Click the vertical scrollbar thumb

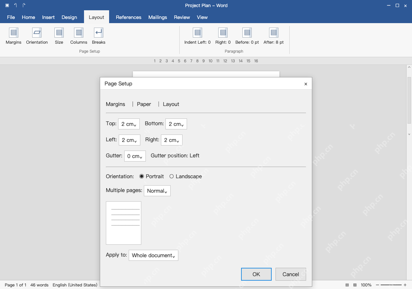[x=409, y=100]
